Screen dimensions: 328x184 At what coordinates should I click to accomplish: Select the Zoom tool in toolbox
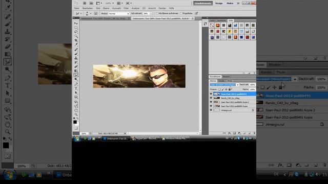[76, 114]
